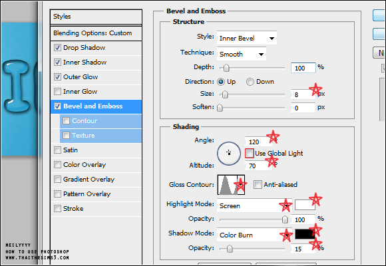Choose the Up direction radio button
Viewport: 386px width, 266px height.
[221, 82]
